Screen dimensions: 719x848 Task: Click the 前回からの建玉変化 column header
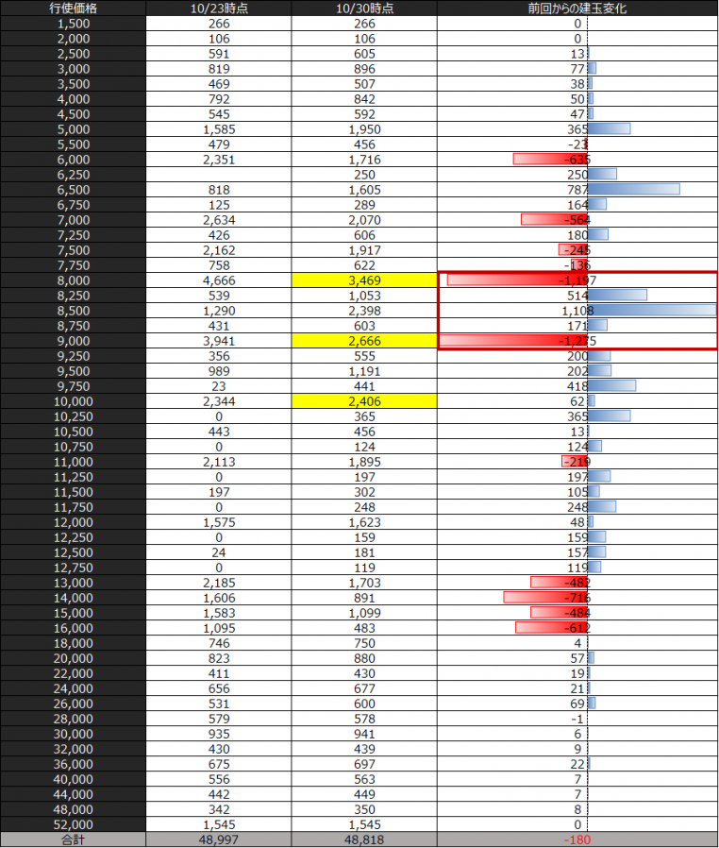coord(577,8)
